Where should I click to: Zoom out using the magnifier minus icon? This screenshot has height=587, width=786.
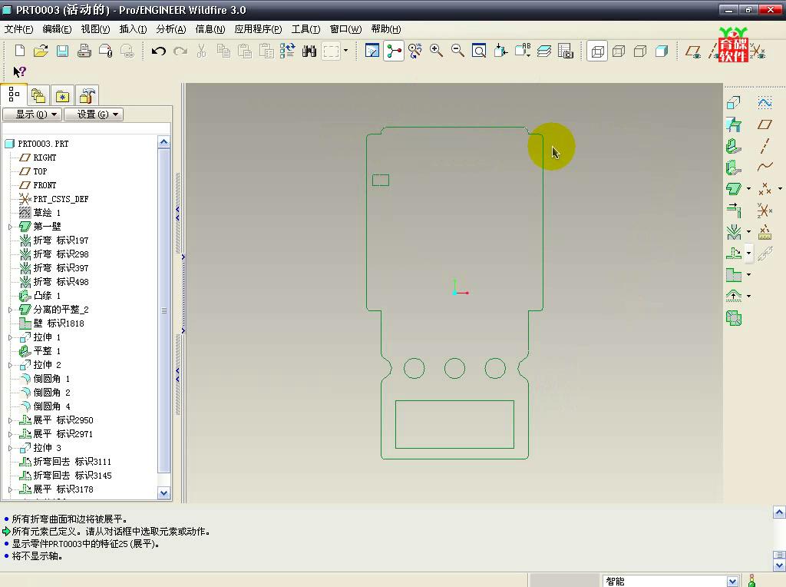tap(457, 51)
